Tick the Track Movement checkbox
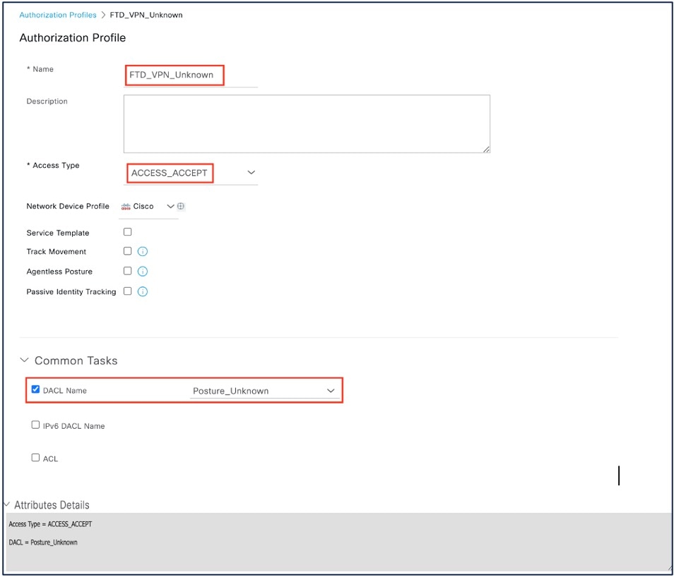Image resolution: width=674 pixels, height=577 pixels. tap(128, 250)
